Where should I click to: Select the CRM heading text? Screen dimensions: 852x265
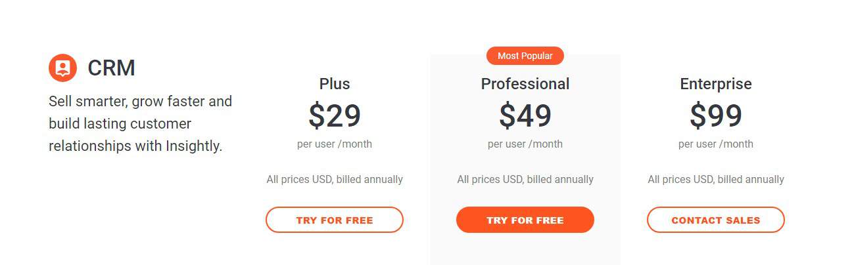pos(111,68)
